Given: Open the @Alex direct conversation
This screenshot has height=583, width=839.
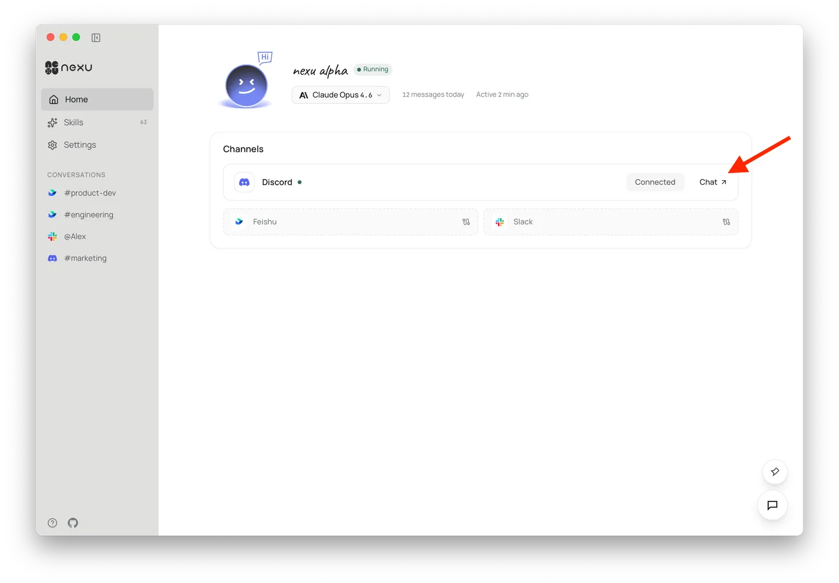Looking at the screenshot, I should point(75,236).
